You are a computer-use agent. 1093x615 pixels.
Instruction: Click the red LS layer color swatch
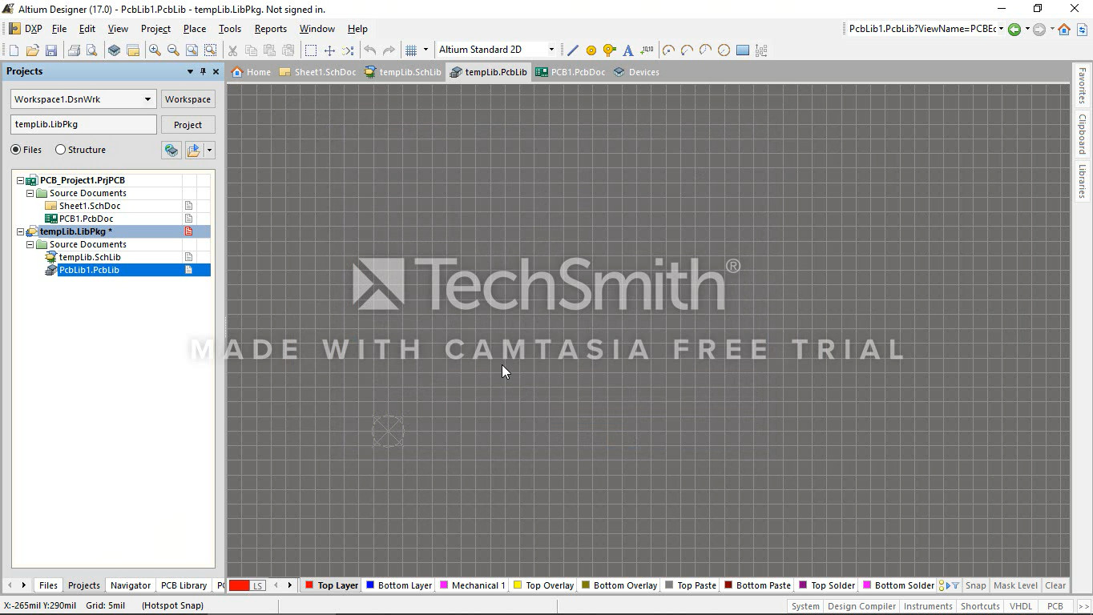tap(240, 585)
